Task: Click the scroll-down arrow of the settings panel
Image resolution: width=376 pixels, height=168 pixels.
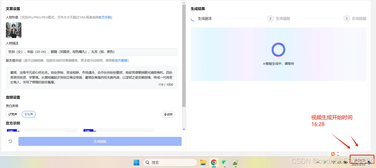Action: tap(184, 130)
